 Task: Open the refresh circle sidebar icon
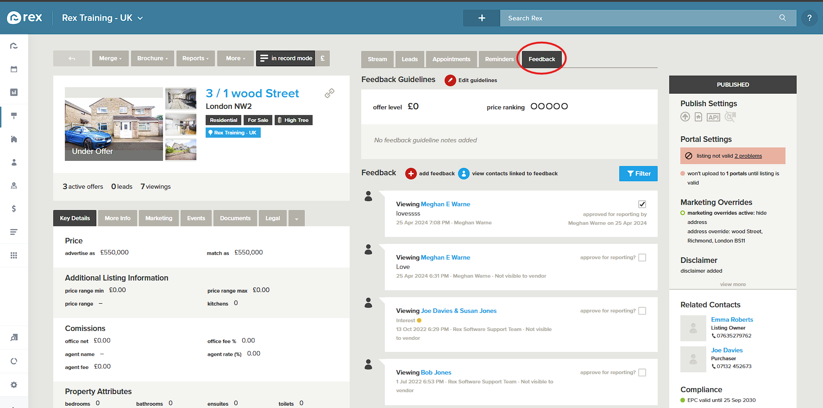[x=14, y=361]
